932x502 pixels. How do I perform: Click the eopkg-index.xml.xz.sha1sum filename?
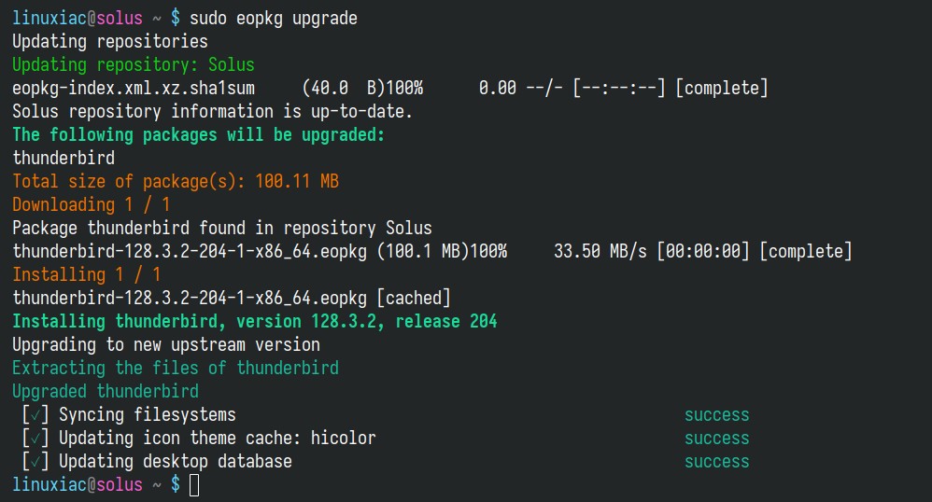click(134, 88)
